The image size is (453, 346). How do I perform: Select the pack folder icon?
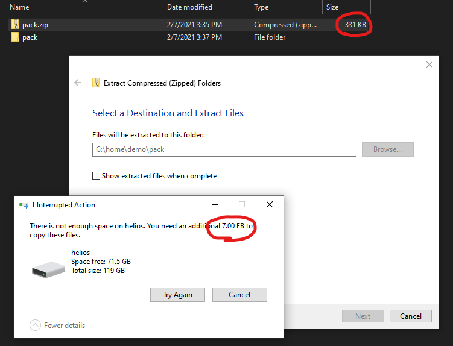[15, 37]
